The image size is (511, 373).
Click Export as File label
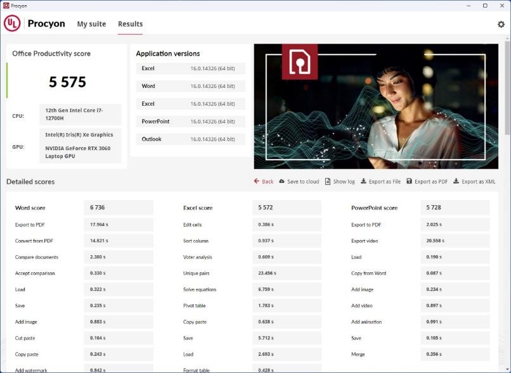click(385, 182)
